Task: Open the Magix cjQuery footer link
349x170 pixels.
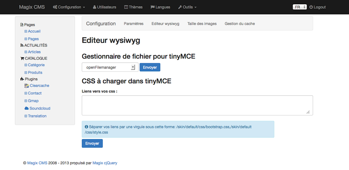Action: (x=105, y=163)
